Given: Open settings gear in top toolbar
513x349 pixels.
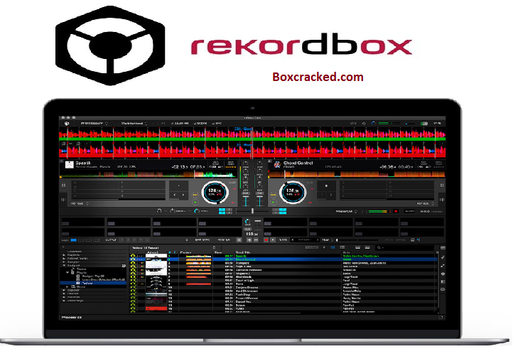Looking at the screenshot, I should (x=364, y=124).
